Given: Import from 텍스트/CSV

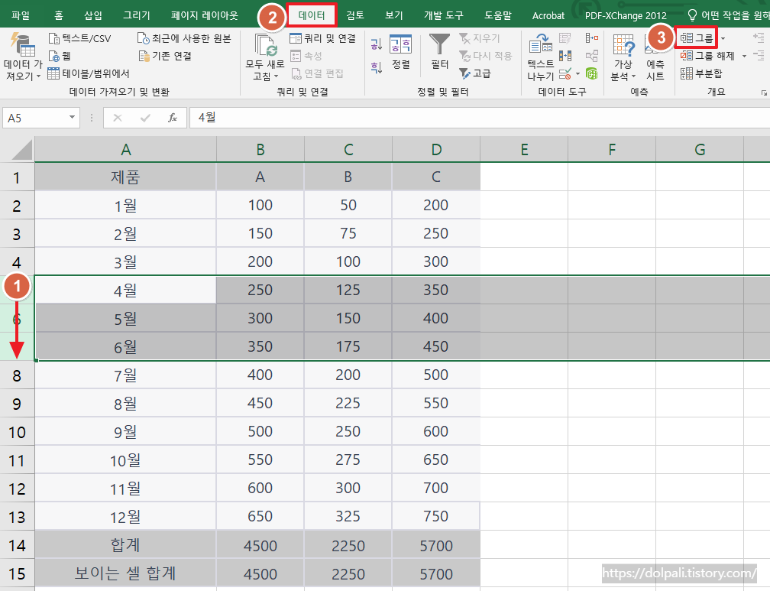Looking at the screenshot, I should [79, 38].
